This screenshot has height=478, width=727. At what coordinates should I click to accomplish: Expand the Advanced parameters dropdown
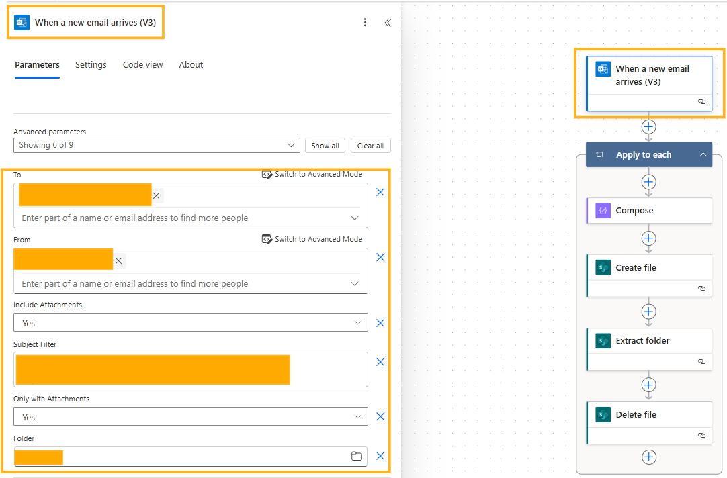(x=157, y=145)
